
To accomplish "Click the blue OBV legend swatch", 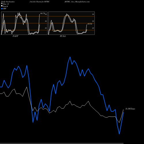I will click(x=2, y=9).
